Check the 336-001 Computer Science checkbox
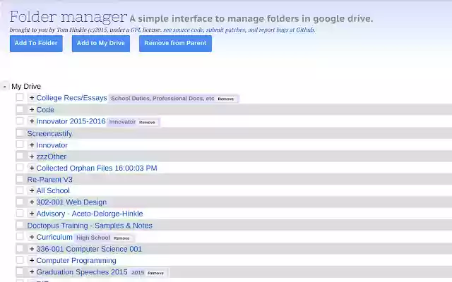The height and width of the screenshot is (282, 452). tap(20, 248)
